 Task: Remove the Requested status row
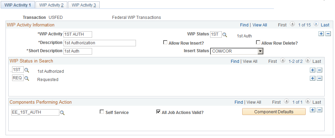pyautogui.click(x=319, y=78)
